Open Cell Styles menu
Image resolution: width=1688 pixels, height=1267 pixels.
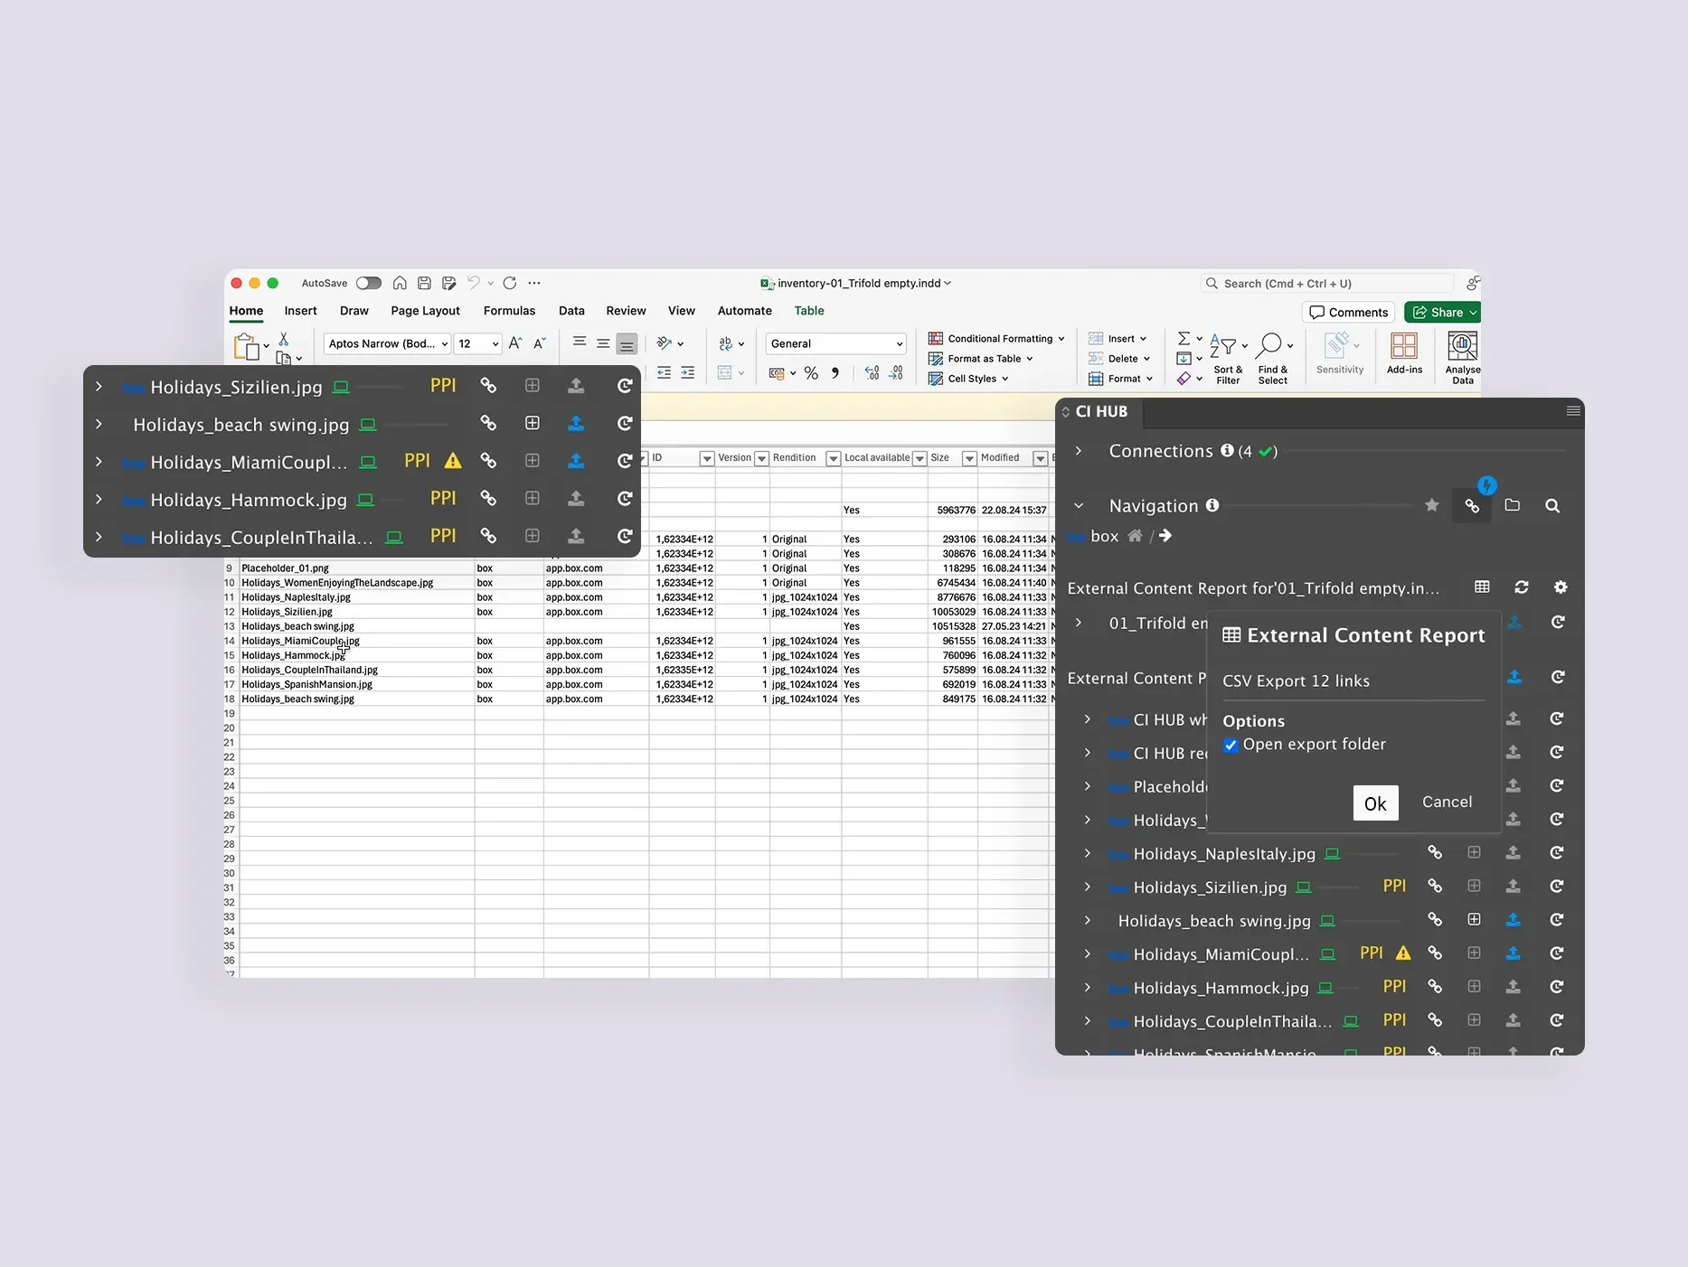pyautogui.click(x=968, y=378)
